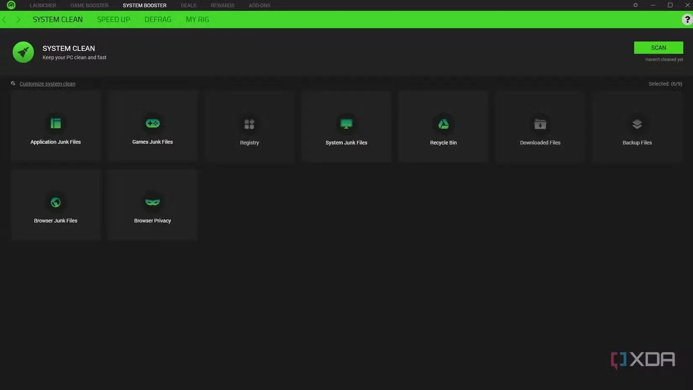Click the Razer Cortex logo icon
Screen dimensions: 693x390
coord(11,5)
